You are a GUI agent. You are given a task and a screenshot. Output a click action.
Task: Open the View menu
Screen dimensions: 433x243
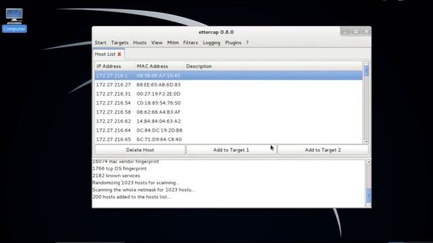[156, 43]
